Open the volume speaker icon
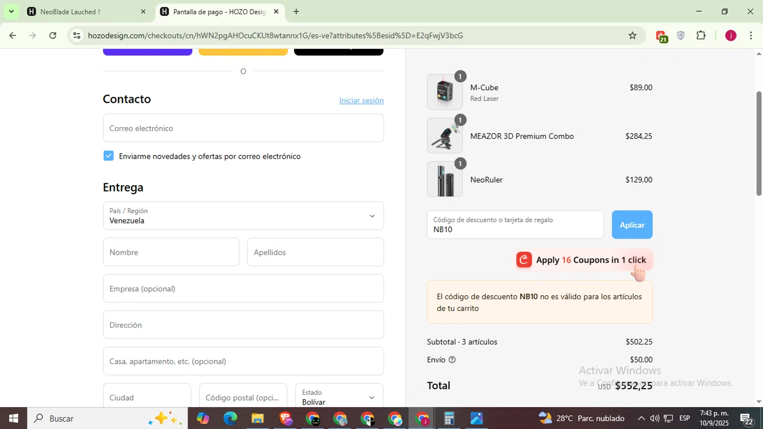The image size is (763, 429). pyautogui.click(x=655, y=418)
